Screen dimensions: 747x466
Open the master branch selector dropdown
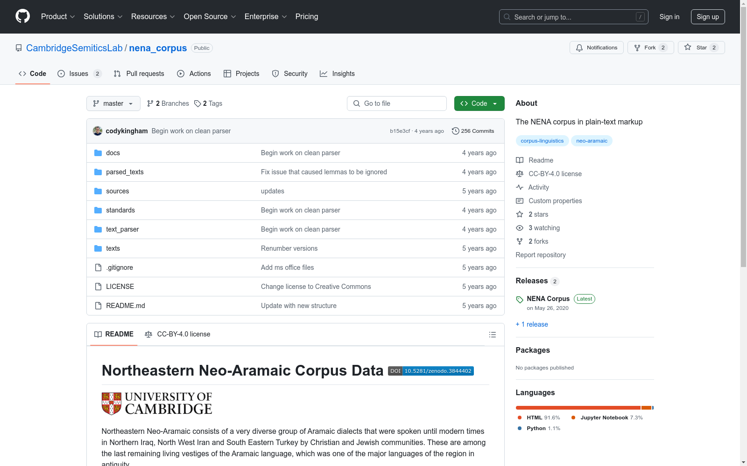pos(113,103)
